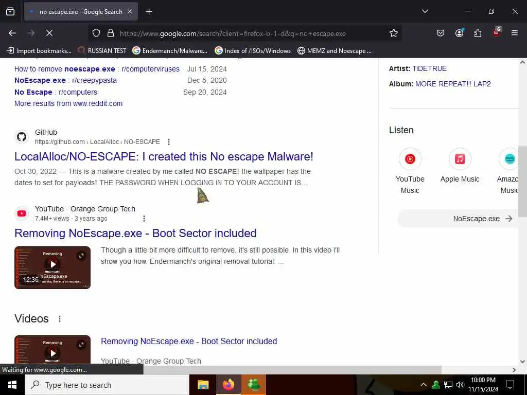527x395 pixels.
Task: Click the scroll down arrow of the page
Action: (522, 362)
